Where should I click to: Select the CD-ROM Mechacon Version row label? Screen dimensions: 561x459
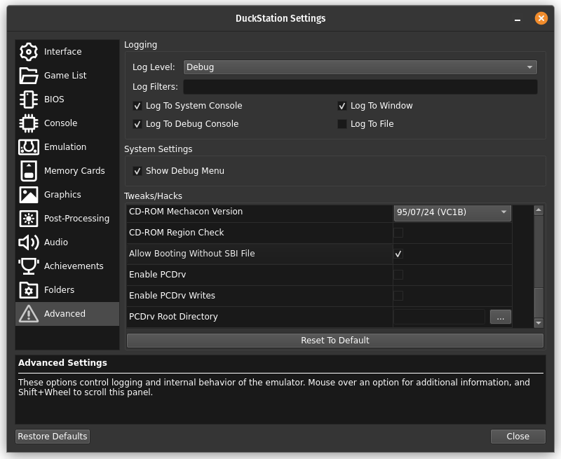coord(186,212)
